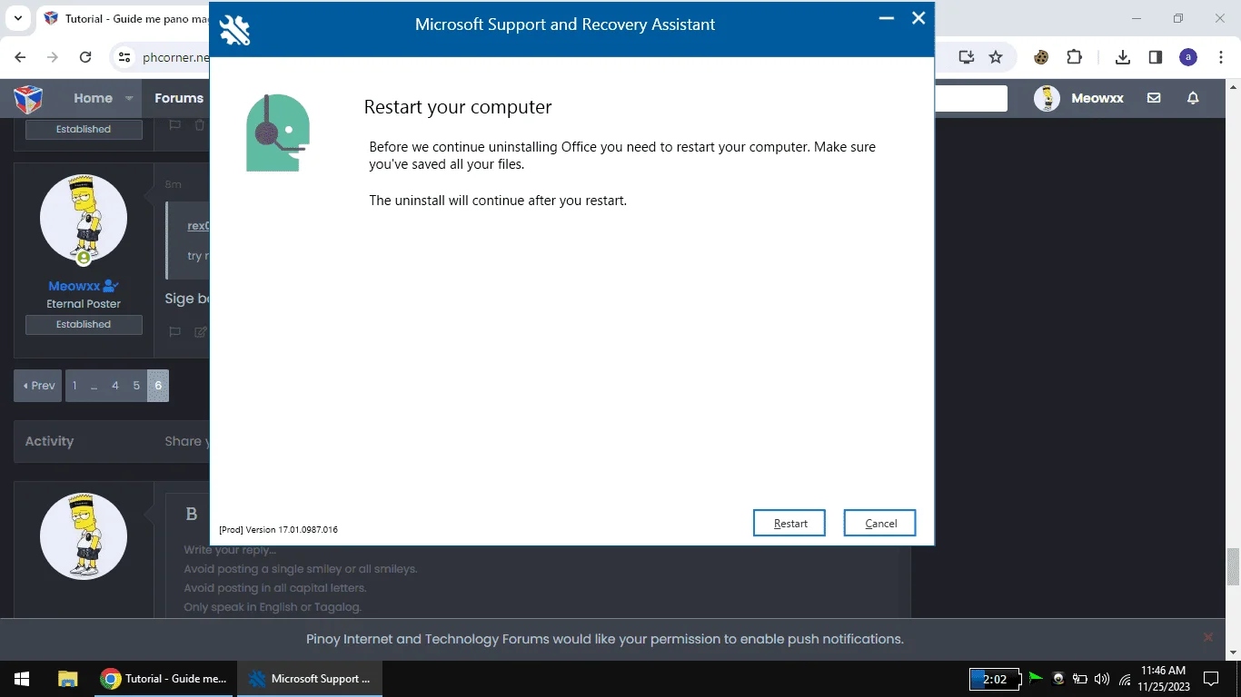
Task: Click the version number text in the dialog
Action: click(278, 529)
